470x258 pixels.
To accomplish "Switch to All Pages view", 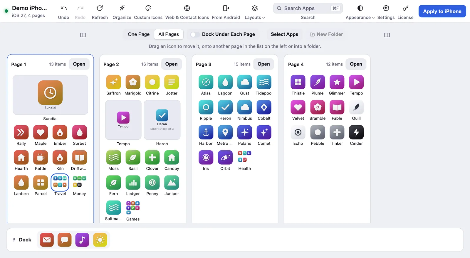I will coord(169,34).
